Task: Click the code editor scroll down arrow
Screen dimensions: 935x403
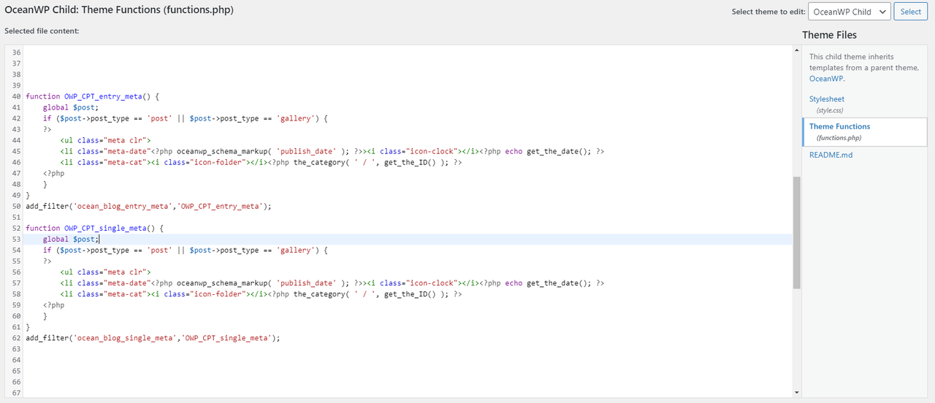Action: click(797, 393)
